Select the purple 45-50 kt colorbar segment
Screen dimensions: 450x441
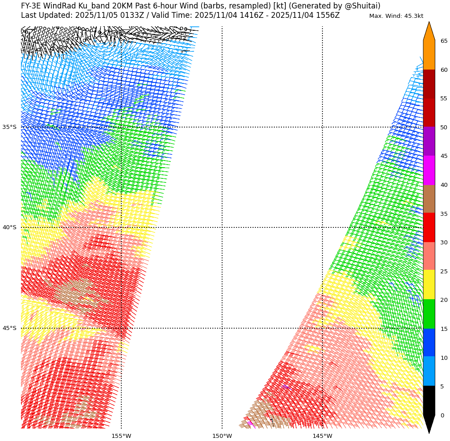429,141
